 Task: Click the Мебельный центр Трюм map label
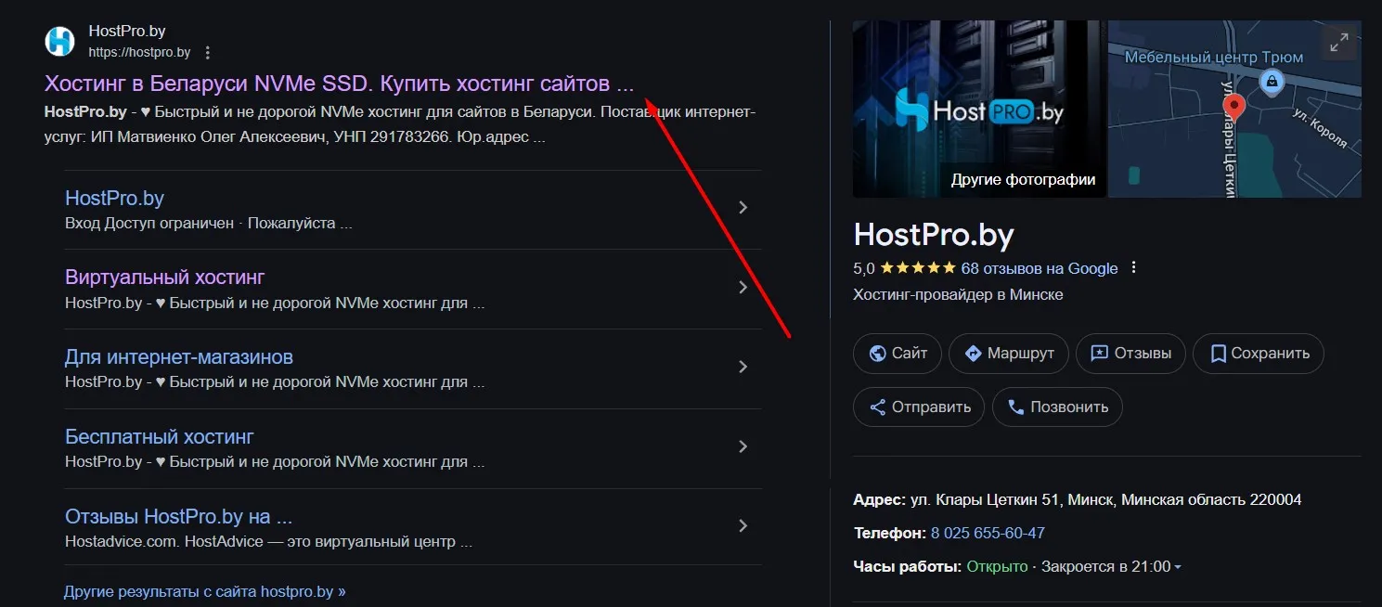click(1214, 58)
